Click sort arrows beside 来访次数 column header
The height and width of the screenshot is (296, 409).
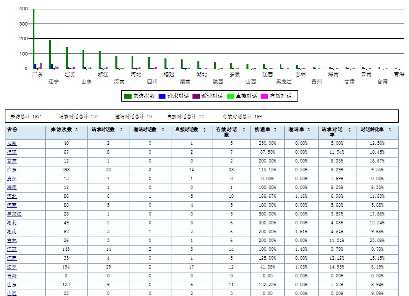76,130
